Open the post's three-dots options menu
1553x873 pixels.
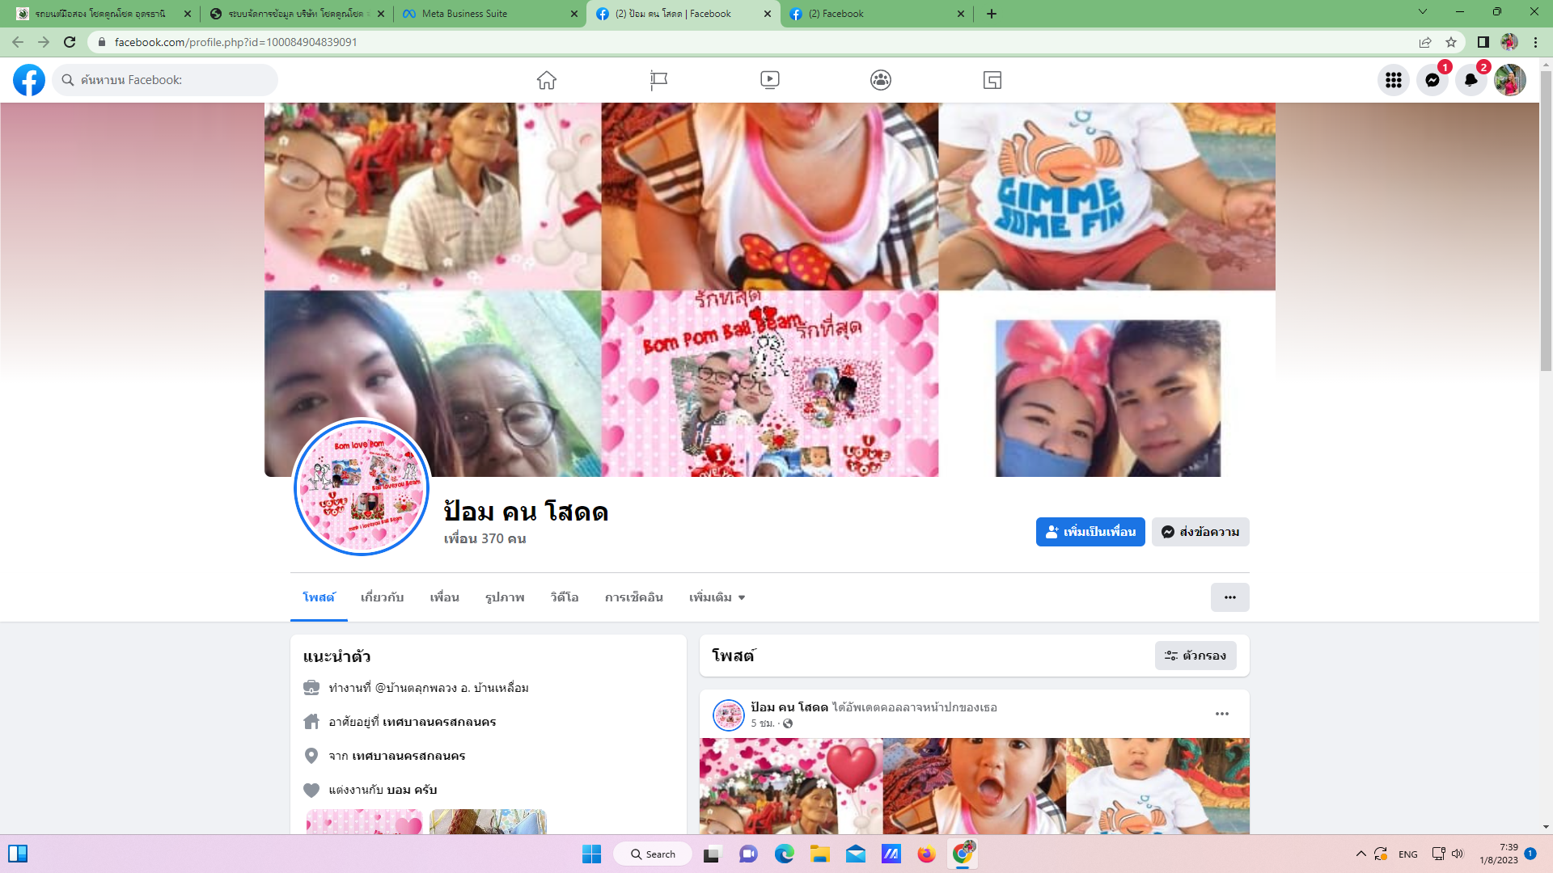pyautogui.click(x=1221, y=714)
